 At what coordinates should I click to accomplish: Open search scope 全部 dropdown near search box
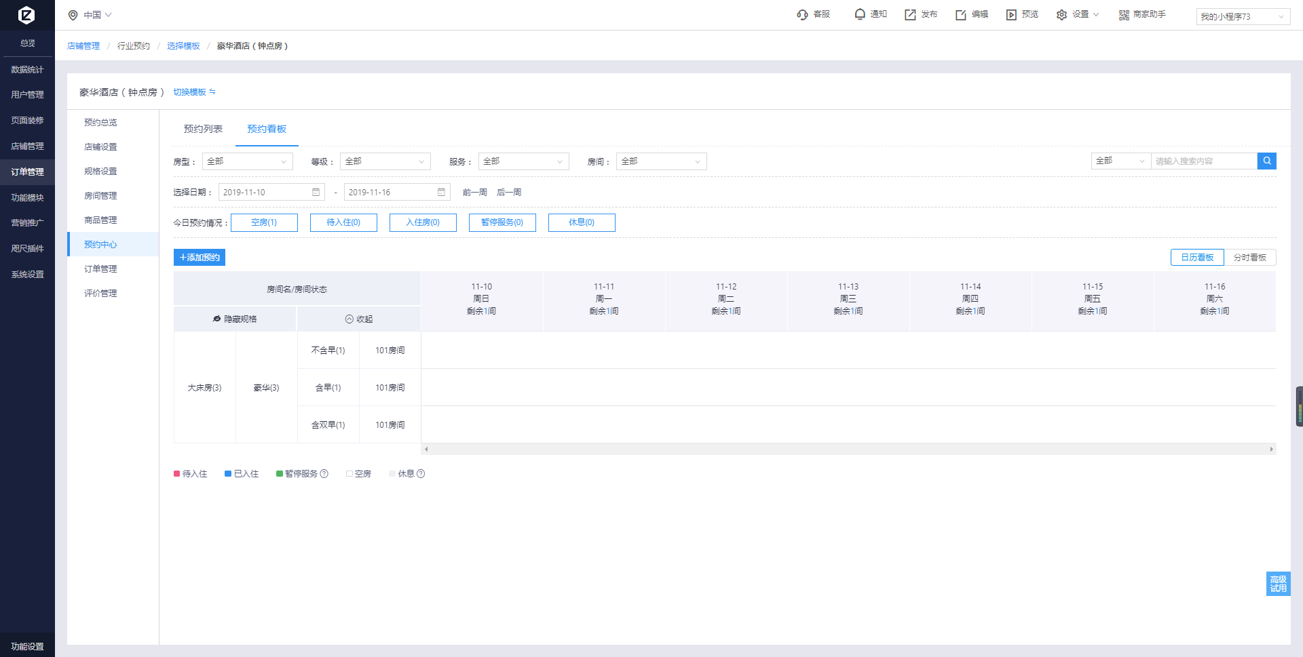click(1121, 161)
